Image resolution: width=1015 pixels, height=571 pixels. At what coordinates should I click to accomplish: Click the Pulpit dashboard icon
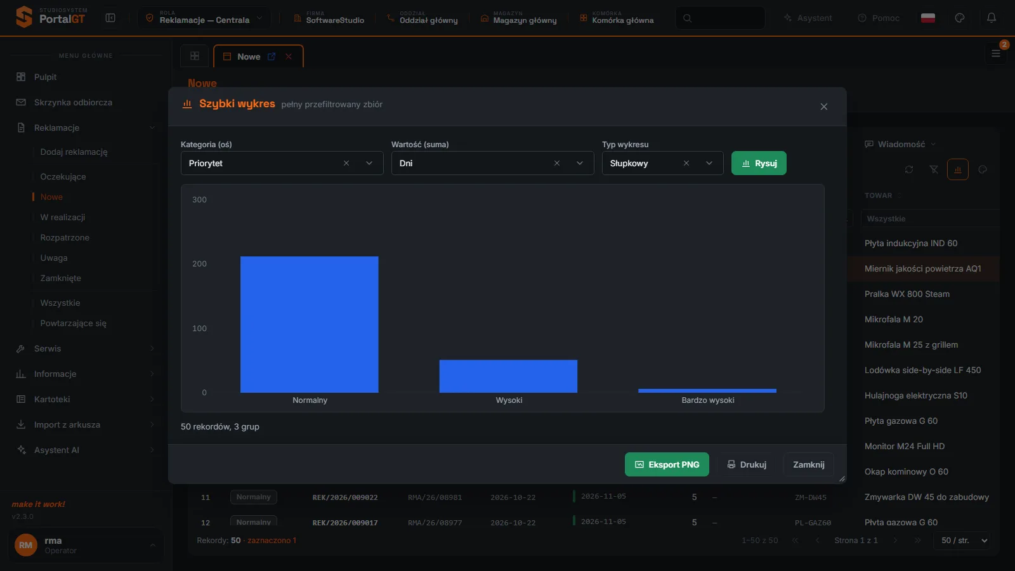click(21, 77)
